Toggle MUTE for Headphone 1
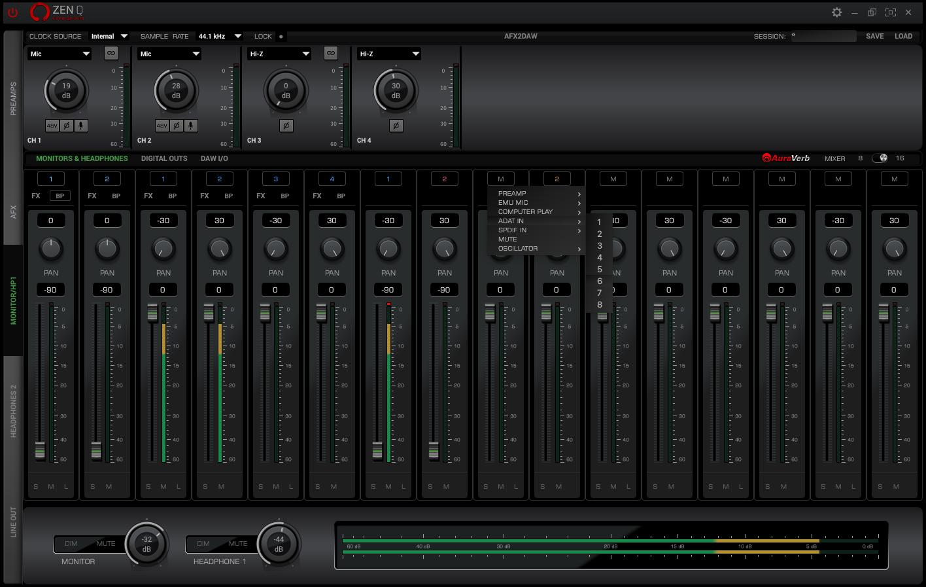This screenshot has width=926, height=587. tap(238, 544)
